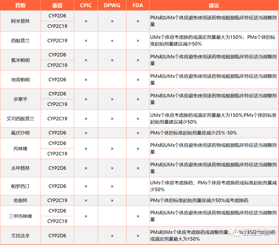
Task: Click the CPIC × mark for 氟伏沙明
Action: [86, 133]
